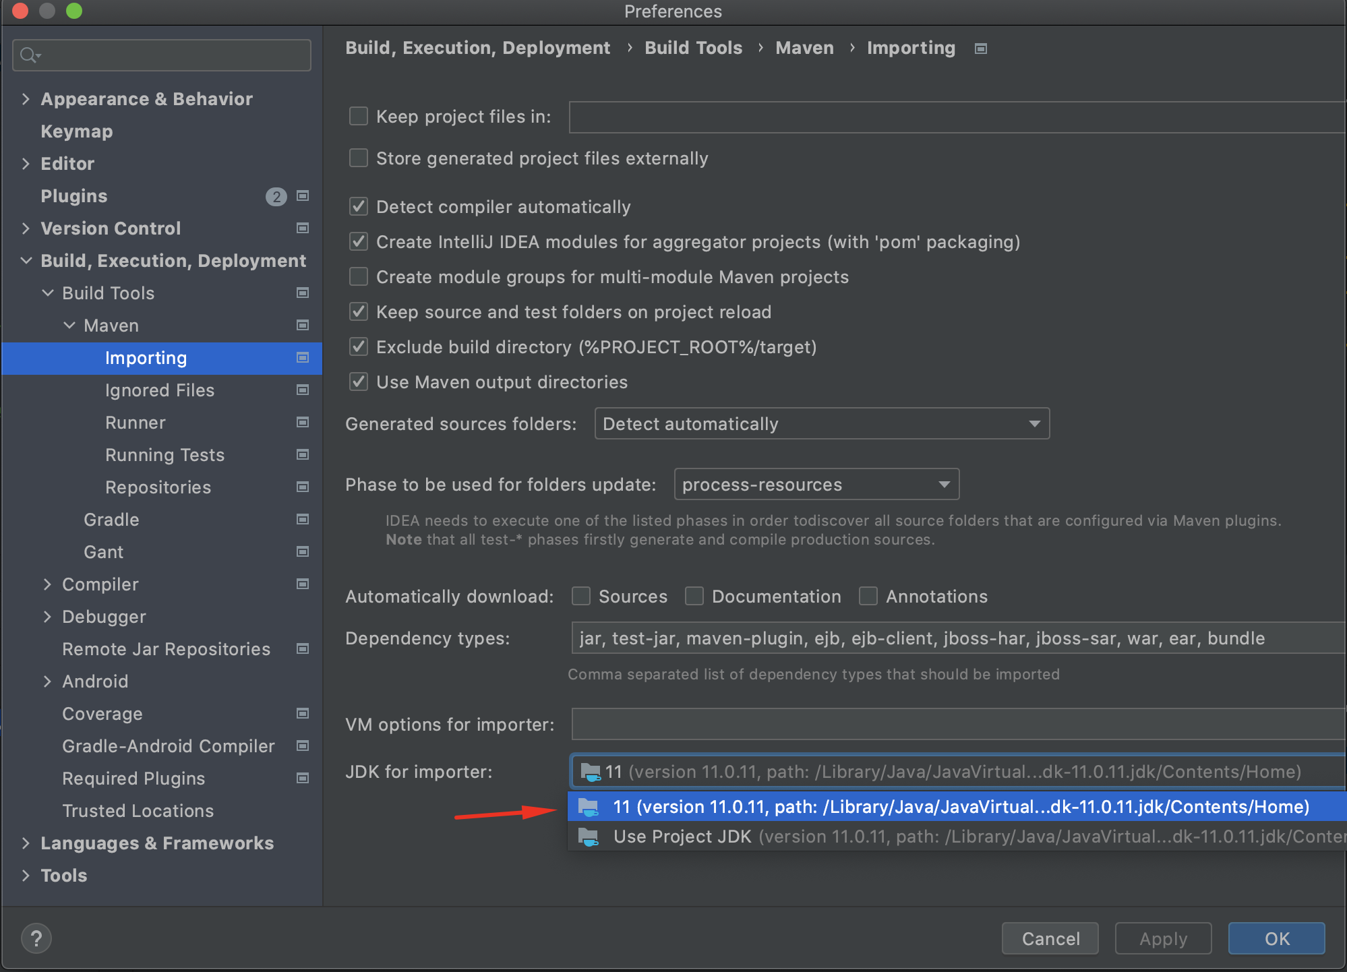The image size is (1347, 972).
Task: Click project settings icon in breadcrumb header
Action: tap(981, 49)
